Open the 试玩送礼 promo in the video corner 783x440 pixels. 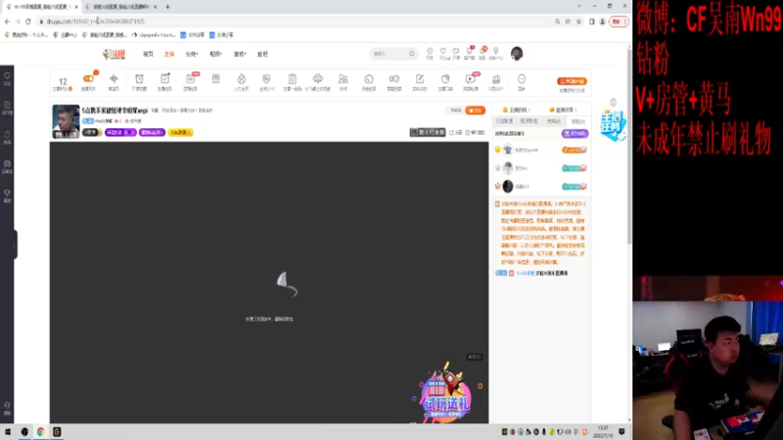tap(445, 394)
